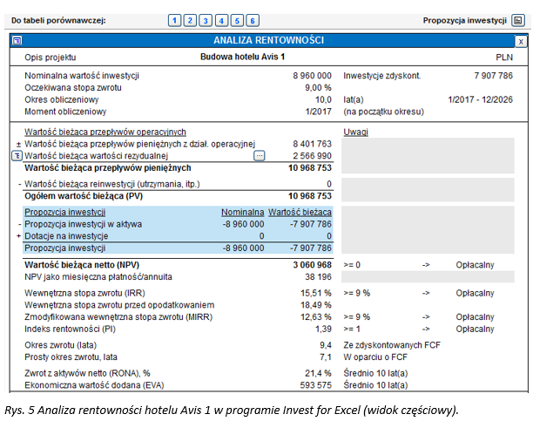Click MIRR value 12,63 %
The height and width of the screenshot is (421, 533).
(316, 317)
